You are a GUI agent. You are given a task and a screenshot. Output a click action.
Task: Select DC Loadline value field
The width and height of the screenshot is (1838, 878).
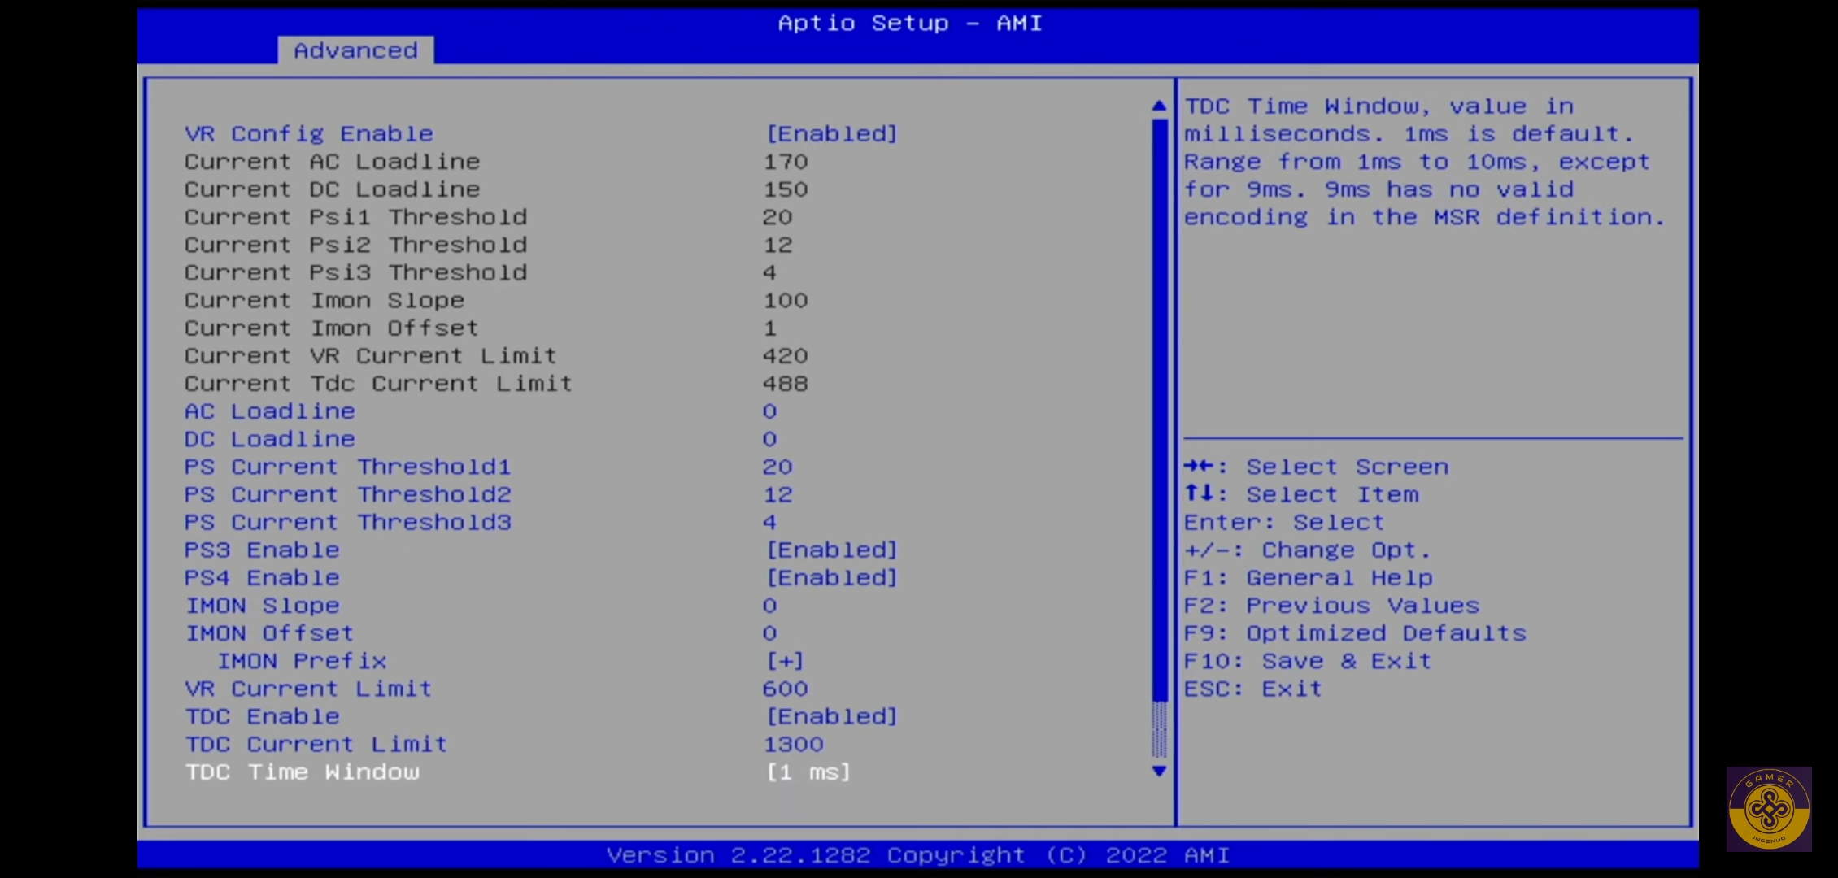click(769, 440)
